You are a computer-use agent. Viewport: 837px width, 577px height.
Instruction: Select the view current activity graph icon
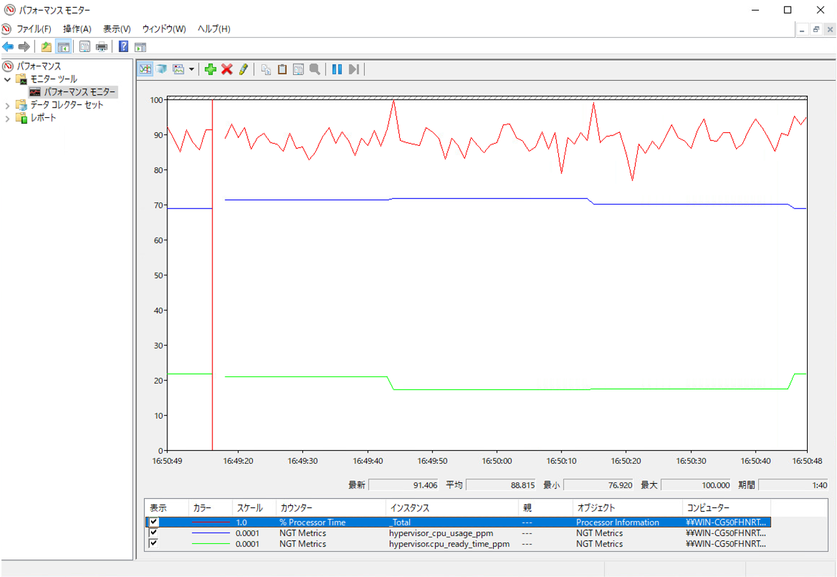pyautogui.click(x=145, y=69)
